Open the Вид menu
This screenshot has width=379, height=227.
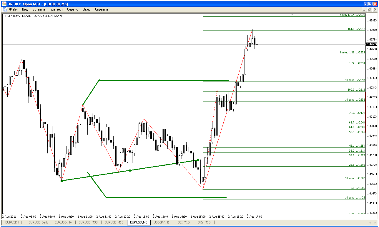click(25, 9)
